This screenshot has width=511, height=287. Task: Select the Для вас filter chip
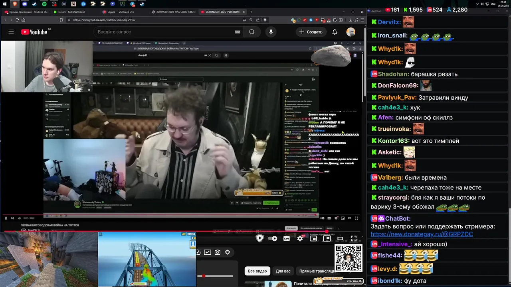pos(283,271)
